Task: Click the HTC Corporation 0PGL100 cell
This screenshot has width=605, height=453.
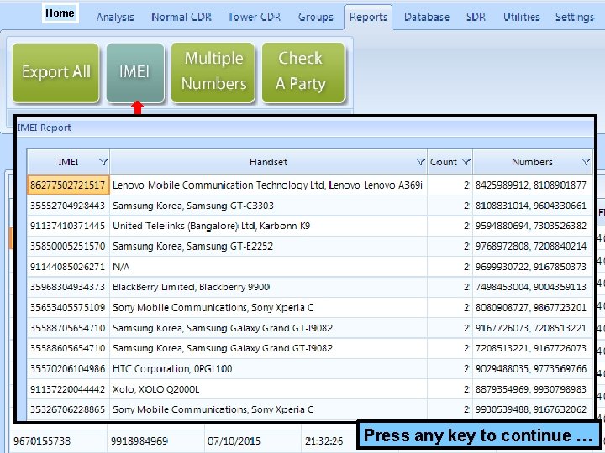Action: pos(269,369)
